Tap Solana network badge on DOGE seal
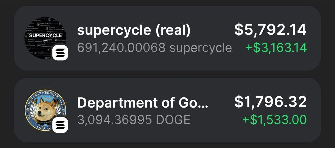The image size is (335, 148). tap(60, 125)
